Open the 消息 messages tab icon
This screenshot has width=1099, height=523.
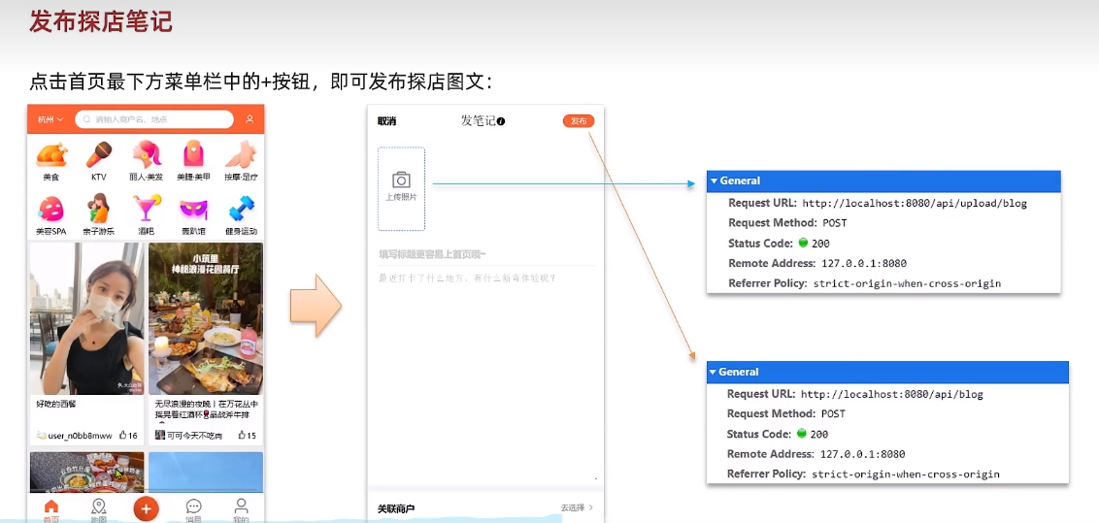[x=193, y=507]
